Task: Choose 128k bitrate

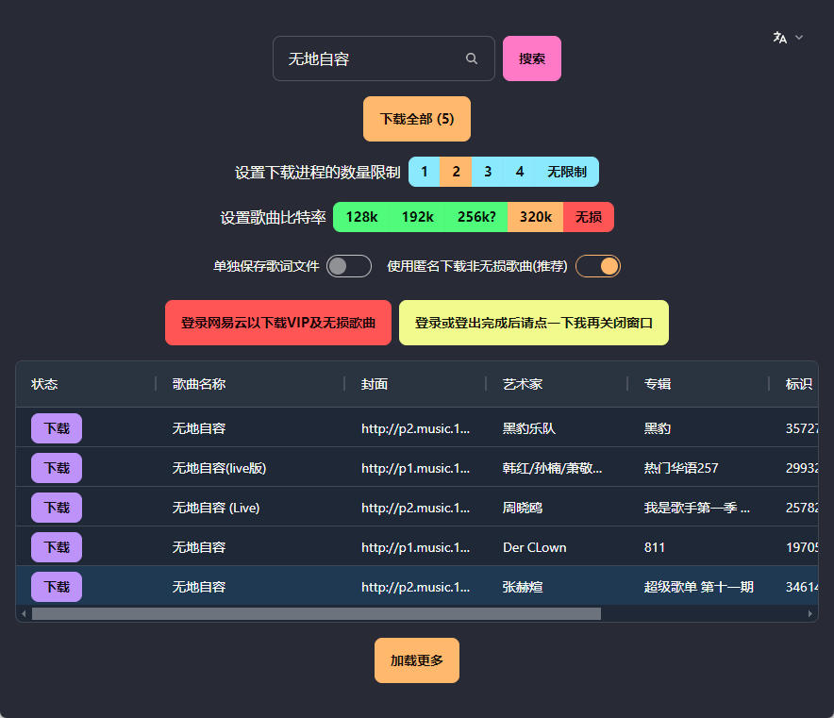Action: 361,217
